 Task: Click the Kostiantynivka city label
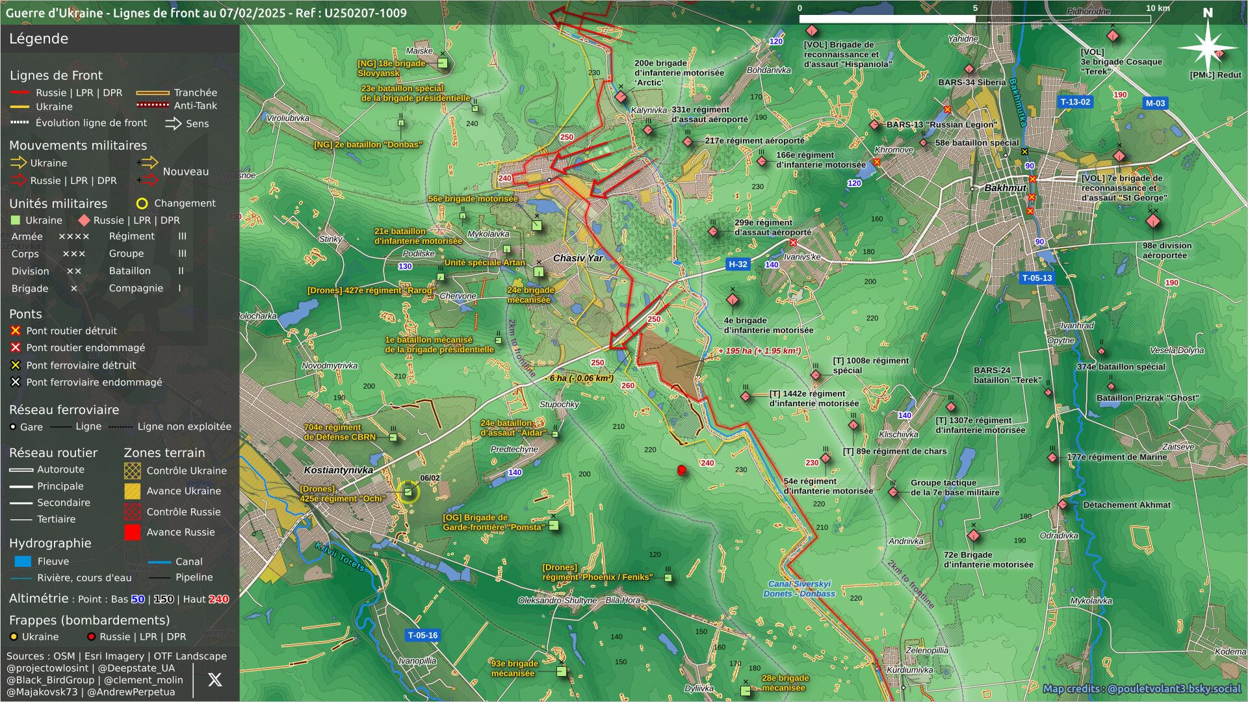click(x=339, y=470)
